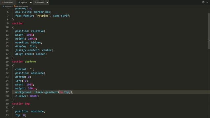Click 'position: absolute;' on line 32
The image size is (210, 118).
point(30,111)
